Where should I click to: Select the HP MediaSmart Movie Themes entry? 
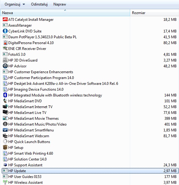click(90, 118)
